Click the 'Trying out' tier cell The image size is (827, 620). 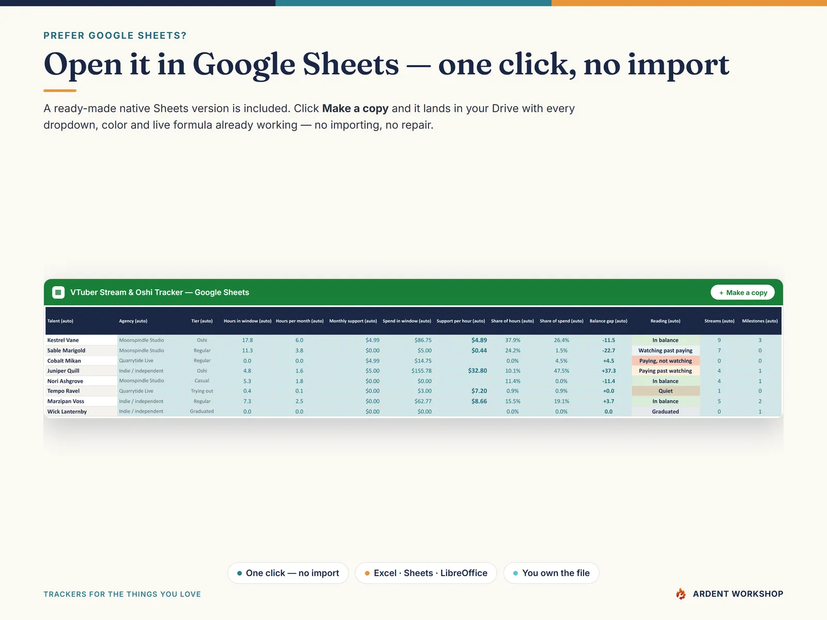coord(202,391)
